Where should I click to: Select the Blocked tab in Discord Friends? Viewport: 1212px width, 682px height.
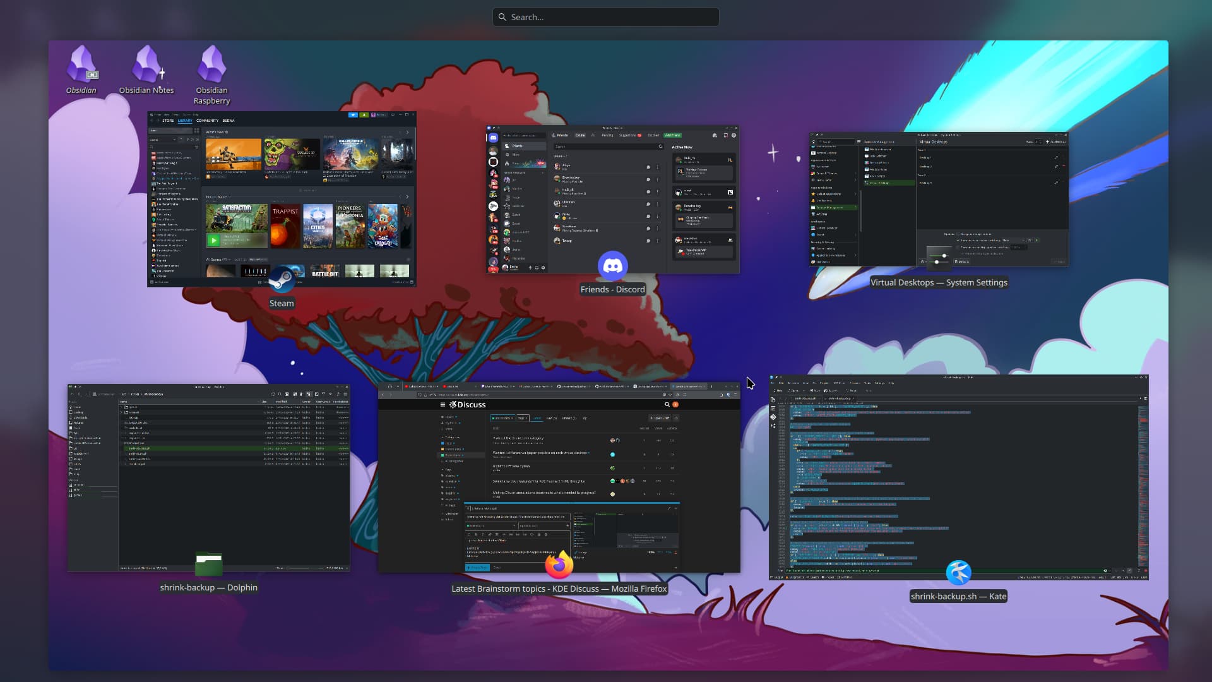653,135
